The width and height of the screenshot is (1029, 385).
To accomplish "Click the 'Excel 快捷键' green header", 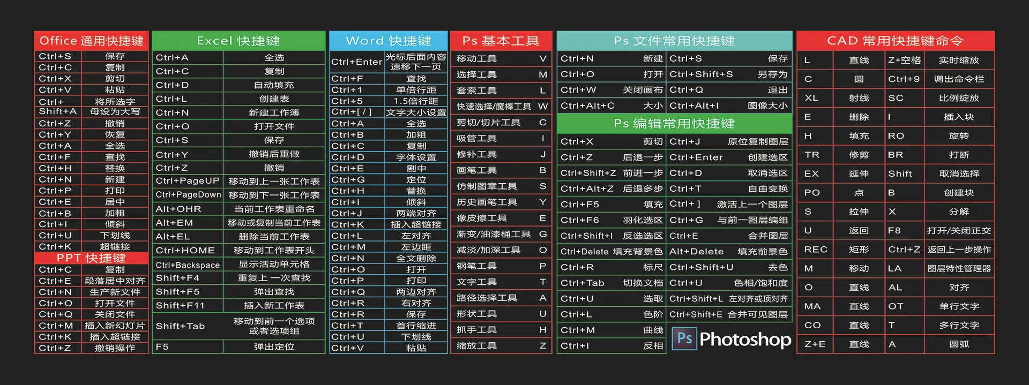I will 238,41.
